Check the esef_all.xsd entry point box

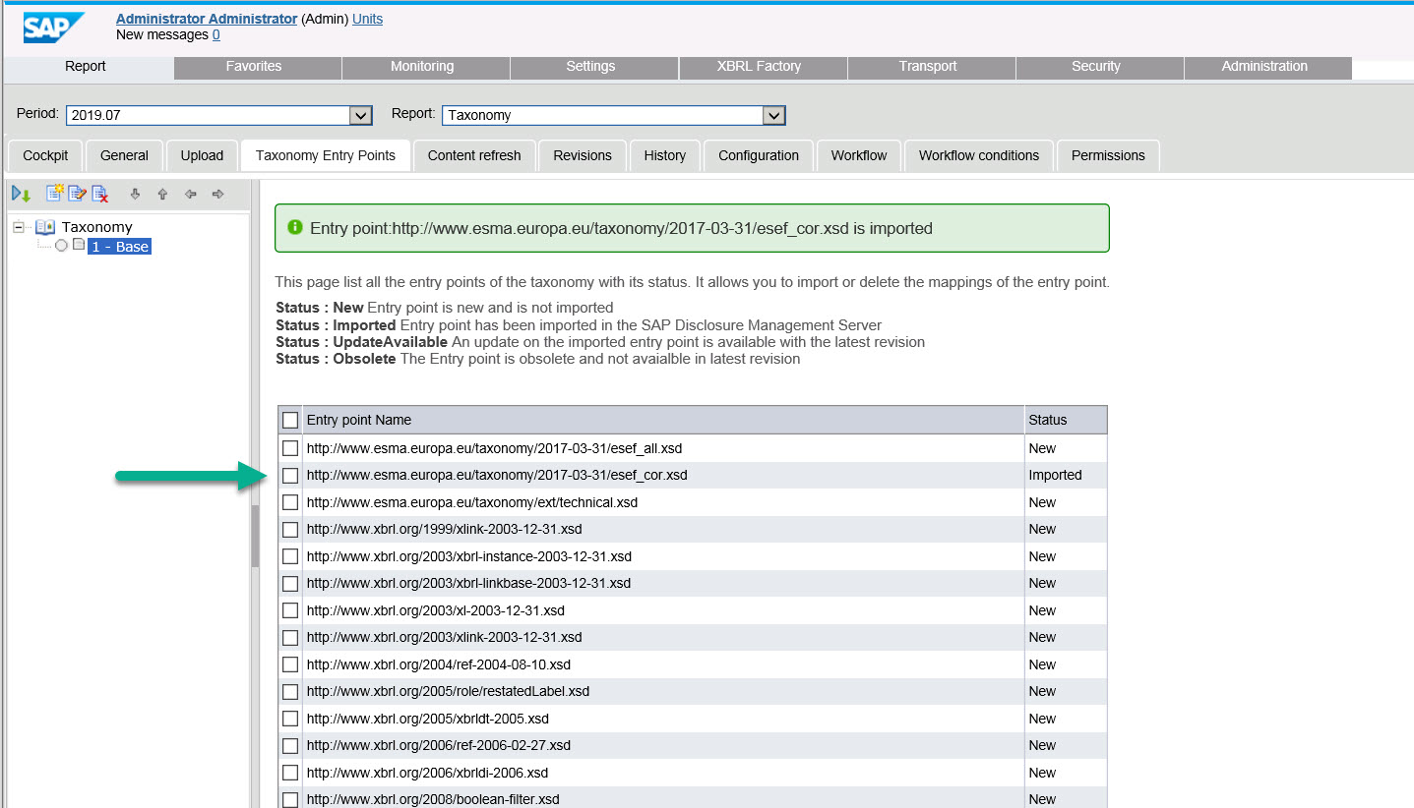[x=290, y=448]
